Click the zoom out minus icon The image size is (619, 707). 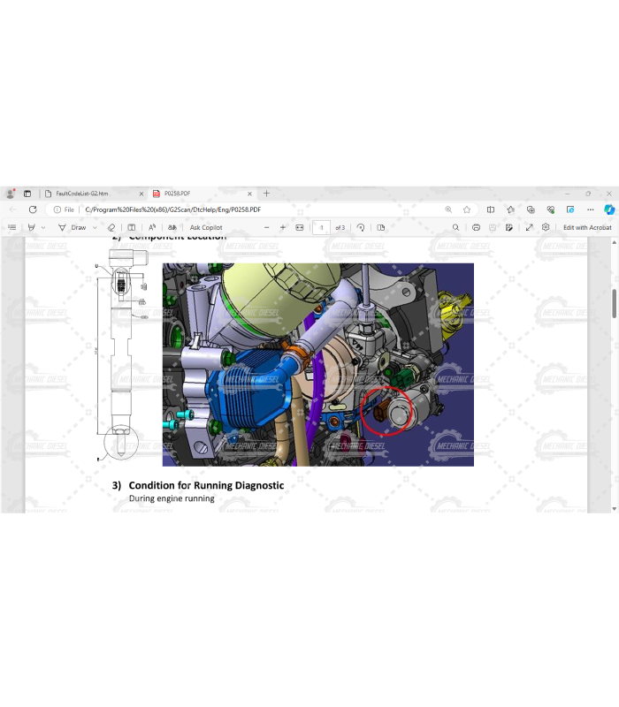click(x=267, y=227)
